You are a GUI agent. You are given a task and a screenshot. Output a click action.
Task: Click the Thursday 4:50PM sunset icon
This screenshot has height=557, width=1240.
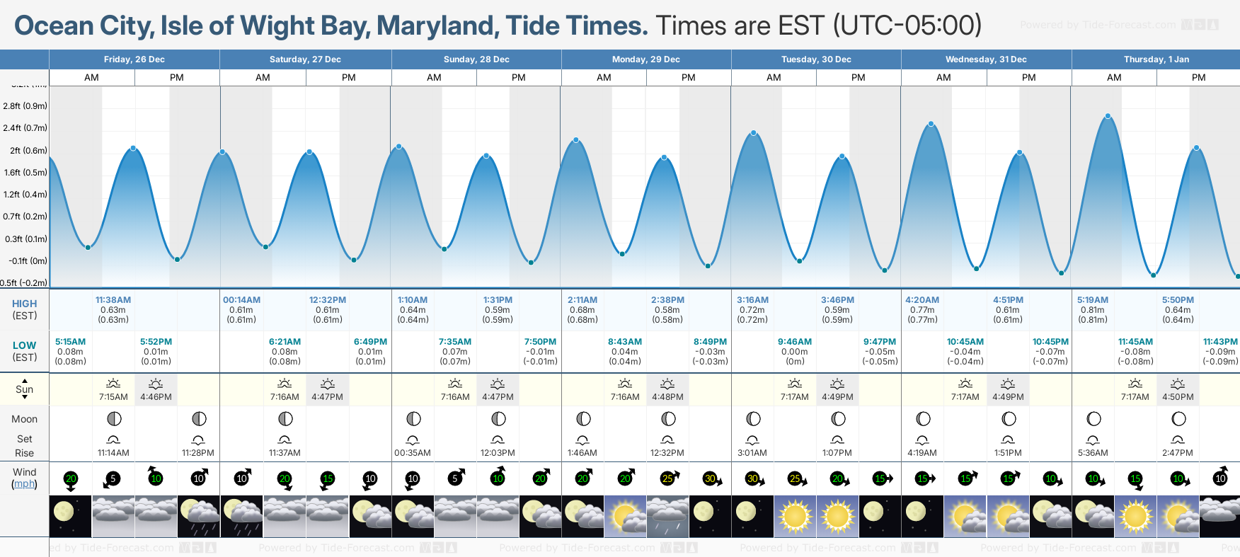pos(1178,384)
